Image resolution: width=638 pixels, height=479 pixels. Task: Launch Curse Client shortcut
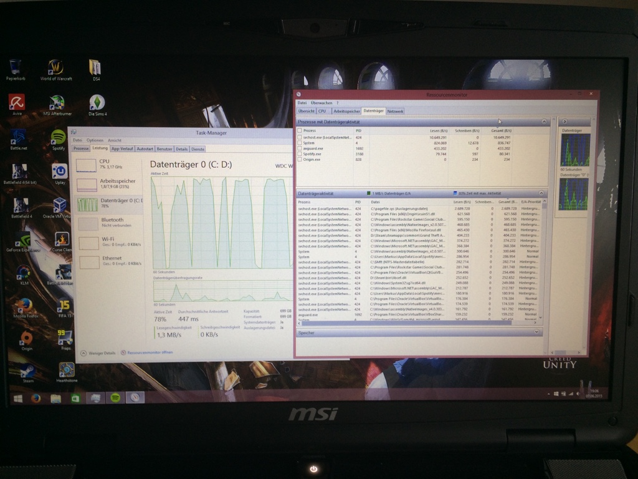(x=62, y=242)
